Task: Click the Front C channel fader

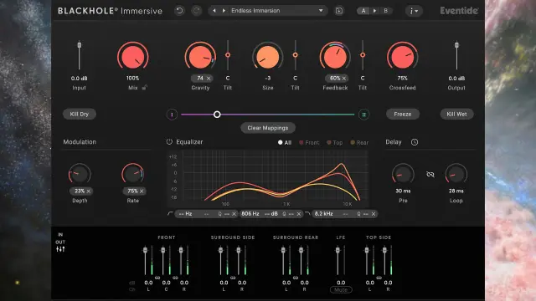Action: click(x=163, y=251)
